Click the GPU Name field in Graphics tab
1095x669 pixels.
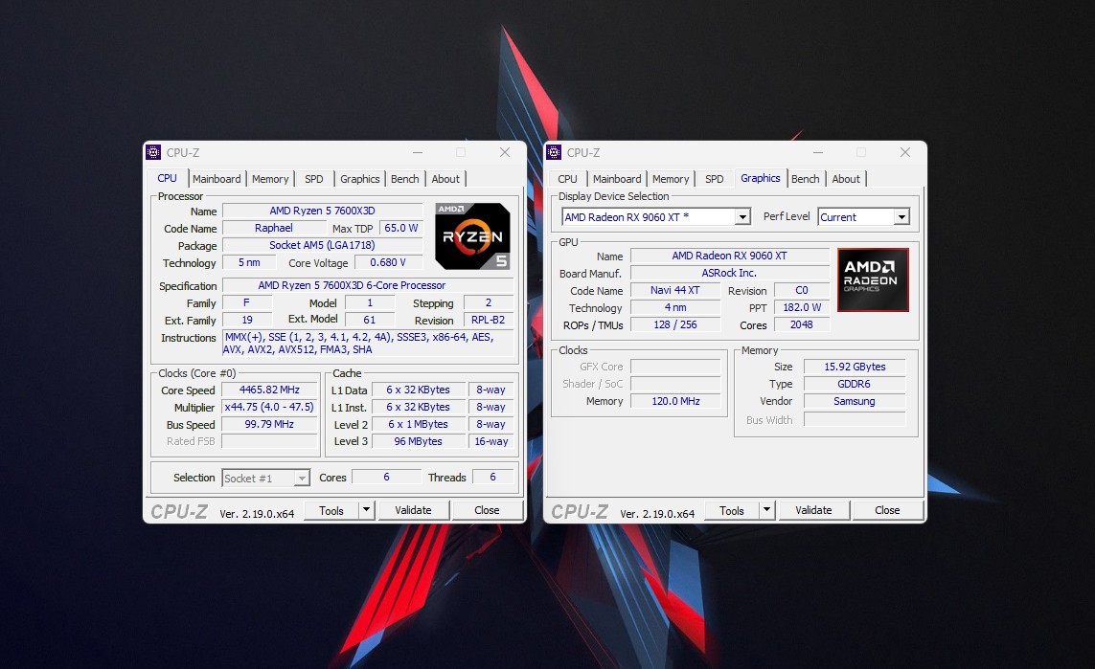pos(729,256)
